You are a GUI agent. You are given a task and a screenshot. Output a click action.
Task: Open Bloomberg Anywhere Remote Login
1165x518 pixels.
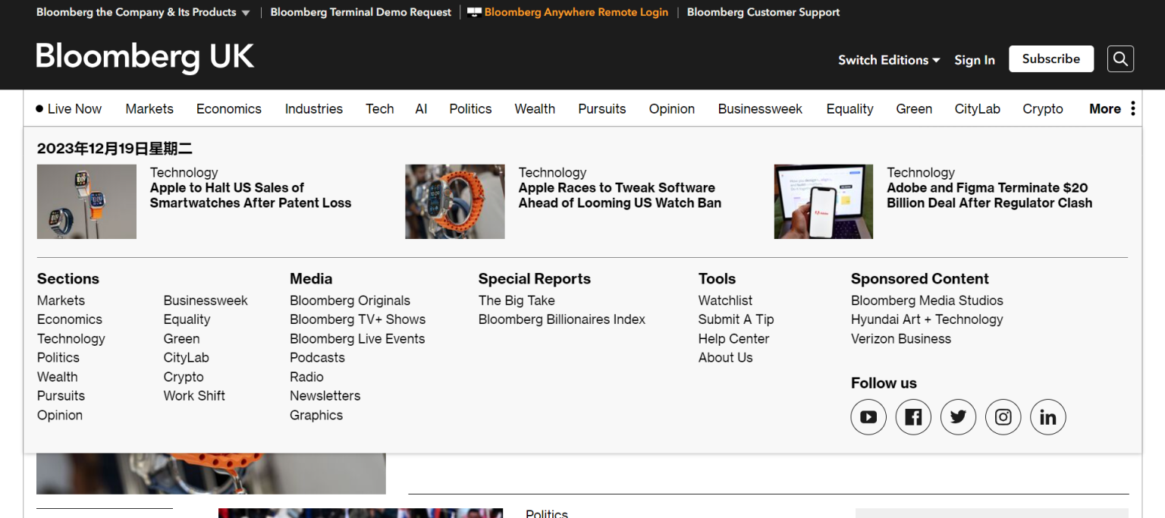[x=576, y=12]
